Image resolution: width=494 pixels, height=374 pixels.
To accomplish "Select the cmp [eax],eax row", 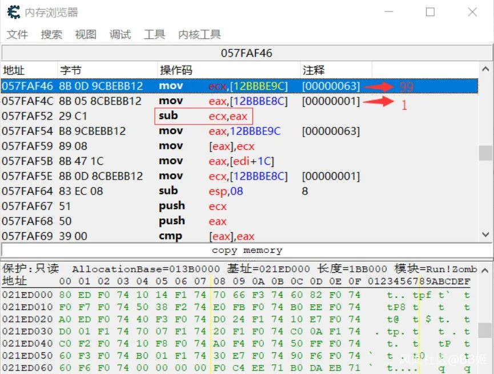I will [x=239, y=236].
